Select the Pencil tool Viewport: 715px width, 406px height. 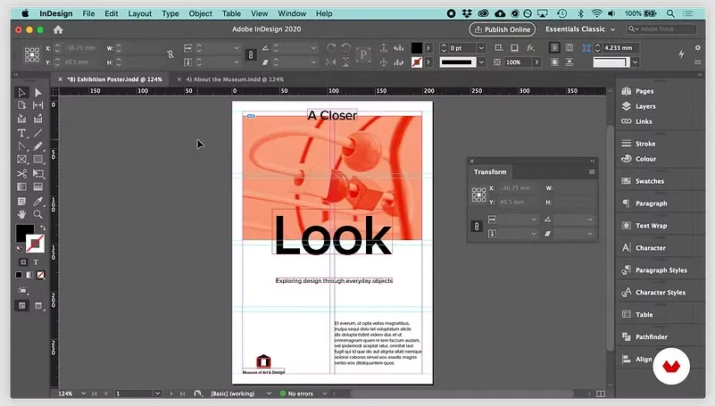click(38, 146)
